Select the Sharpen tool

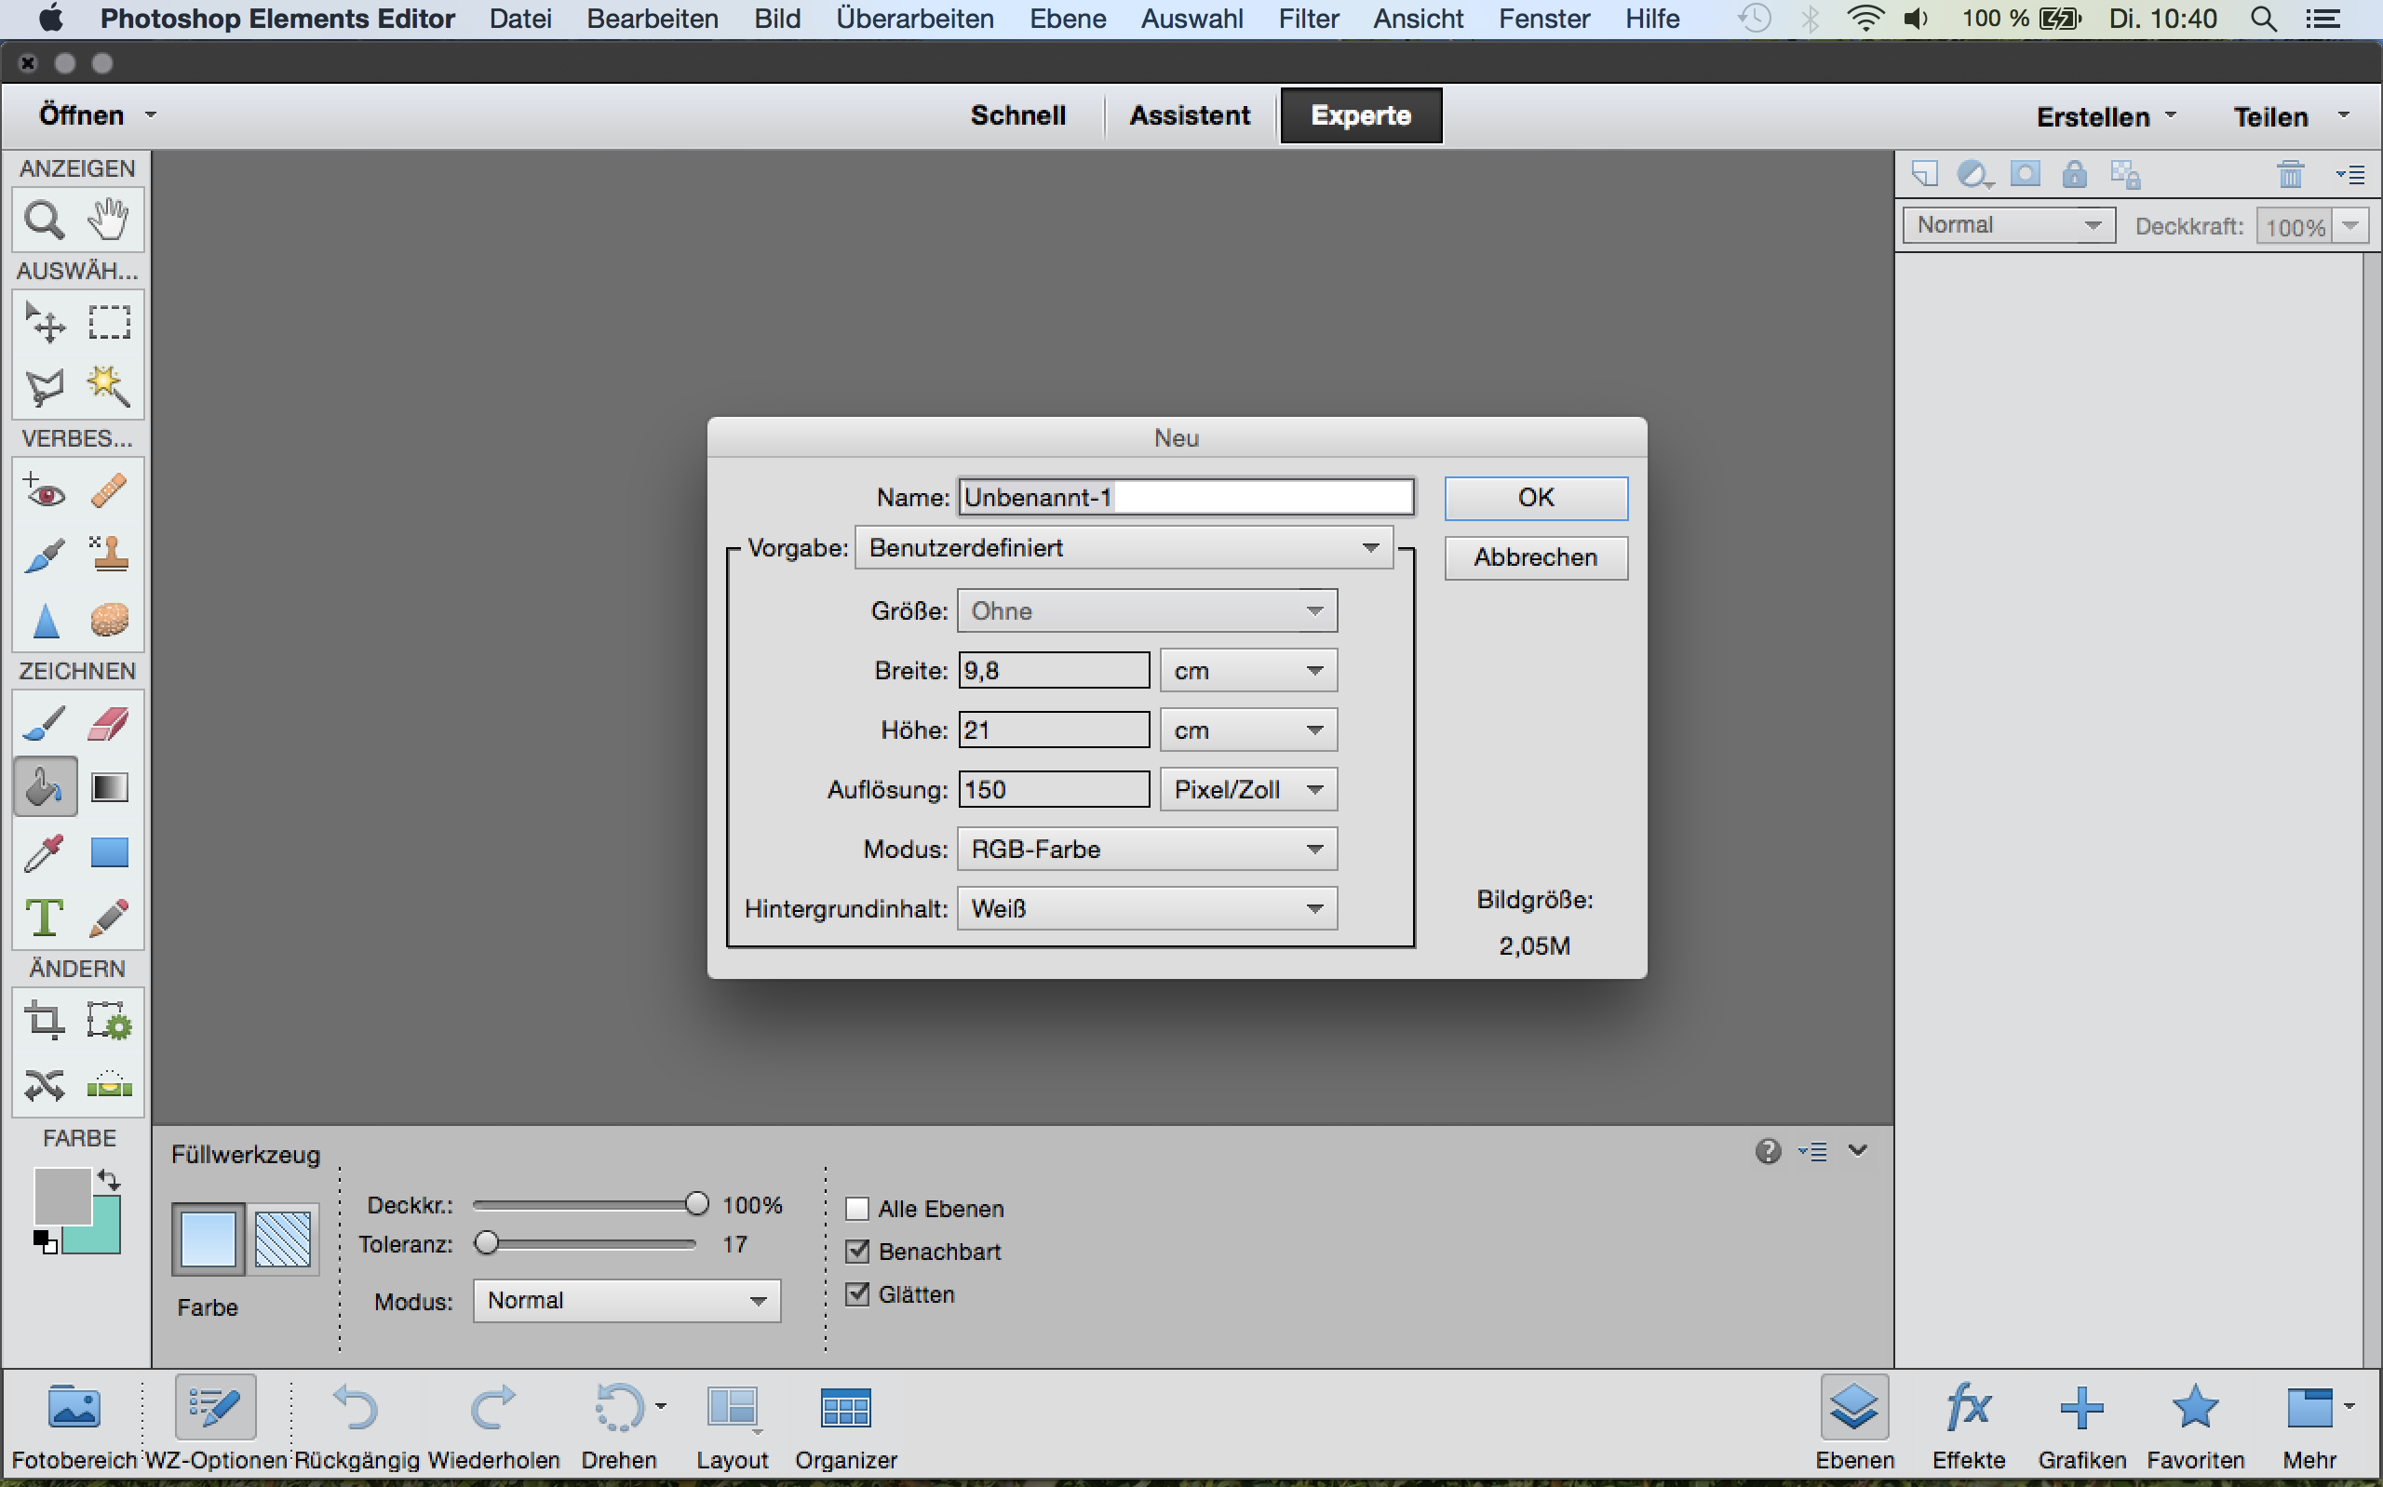click(45, 621)
